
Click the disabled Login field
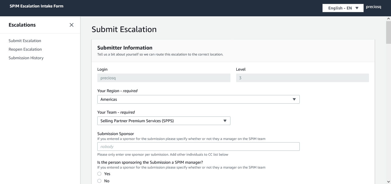[164, 78]
